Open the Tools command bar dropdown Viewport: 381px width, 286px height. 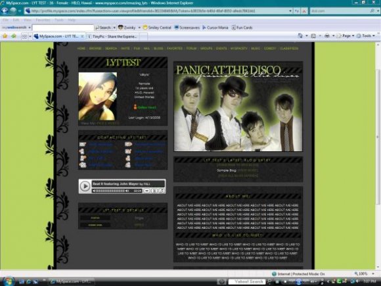pyautogui.click(x=366, y=36)
